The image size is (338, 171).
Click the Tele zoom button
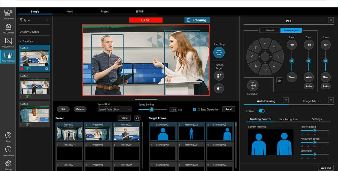click(x=309, y=45)
